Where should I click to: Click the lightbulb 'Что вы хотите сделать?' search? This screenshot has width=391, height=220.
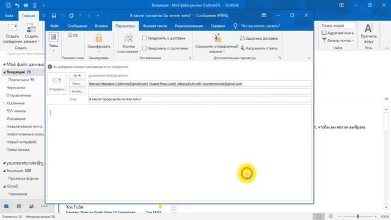coord(257,26)
